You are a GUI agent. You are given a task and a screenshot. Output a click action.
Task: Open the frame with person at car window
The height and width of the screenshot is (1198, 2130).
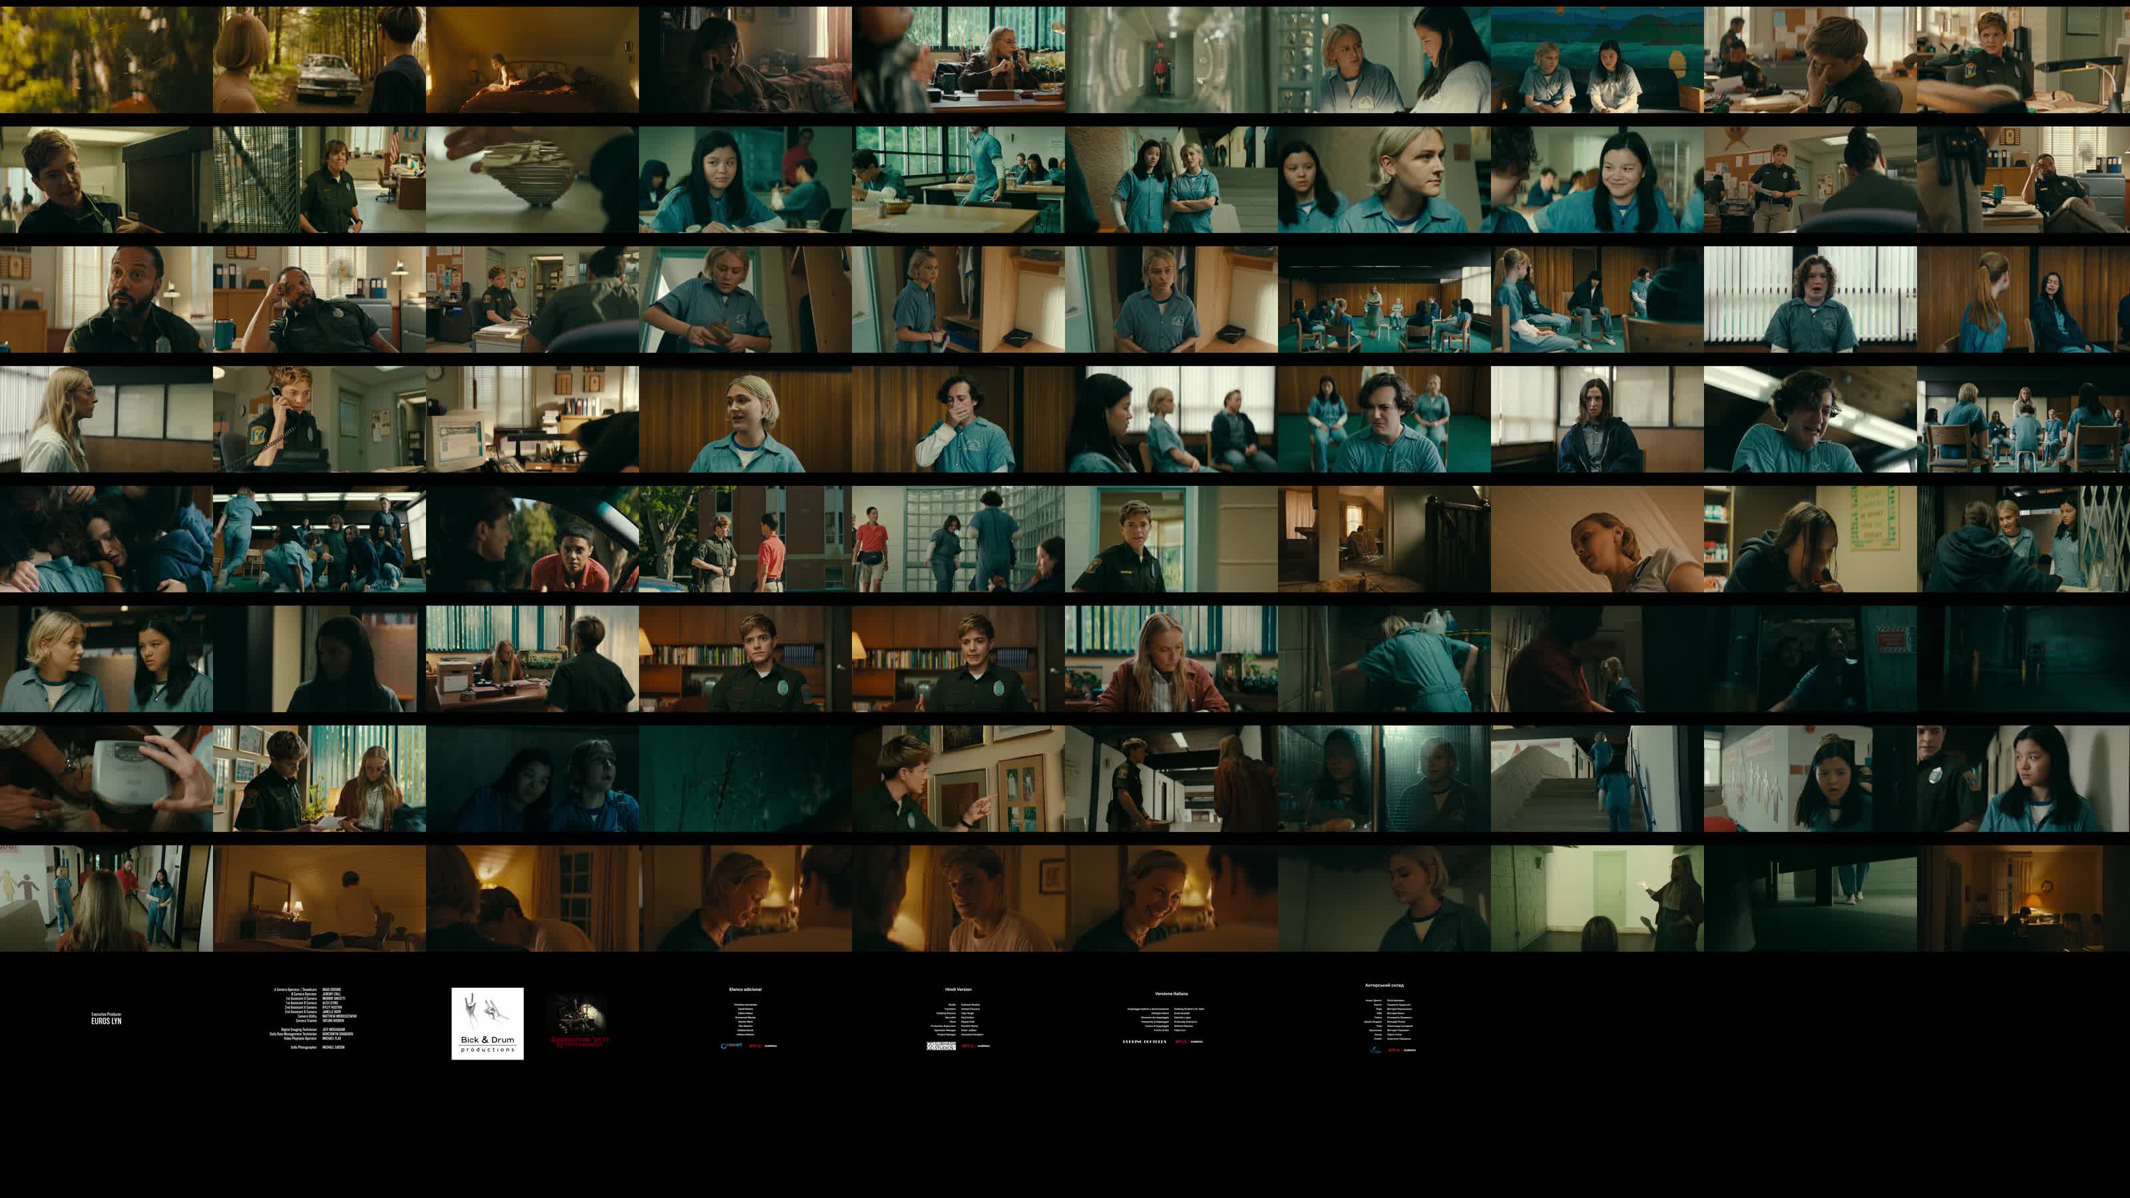pos(532,539)
